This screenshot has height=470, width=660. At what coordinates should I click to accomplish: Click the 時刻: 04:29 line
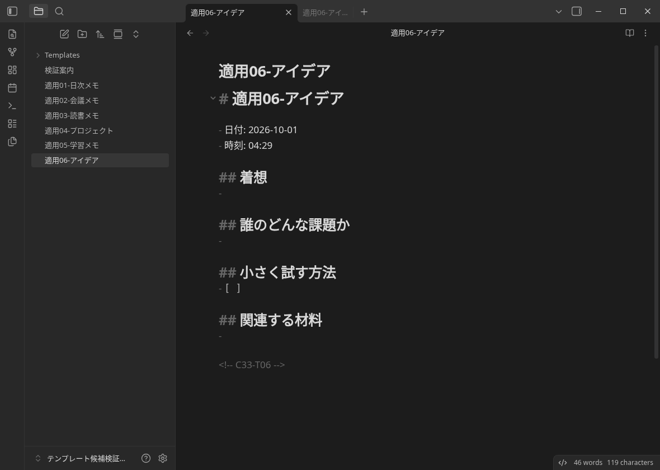[x=246, y=145]
